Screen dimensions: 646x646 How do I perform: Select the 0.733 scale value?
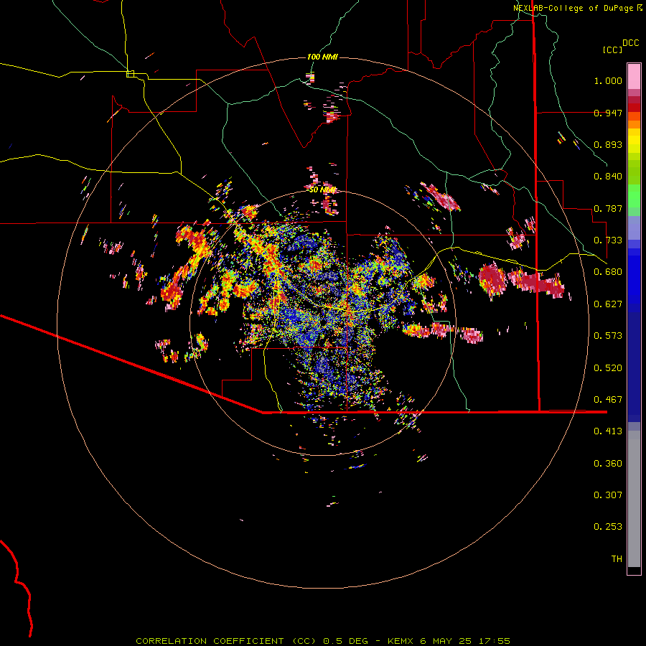pyautogui.click(x=608, y=240)
